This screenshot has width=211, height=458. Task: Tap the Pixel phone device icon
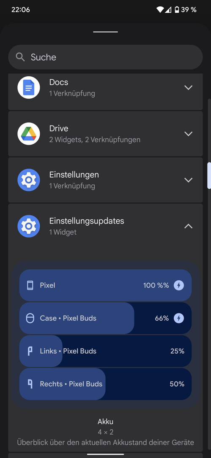coord(30,285)
